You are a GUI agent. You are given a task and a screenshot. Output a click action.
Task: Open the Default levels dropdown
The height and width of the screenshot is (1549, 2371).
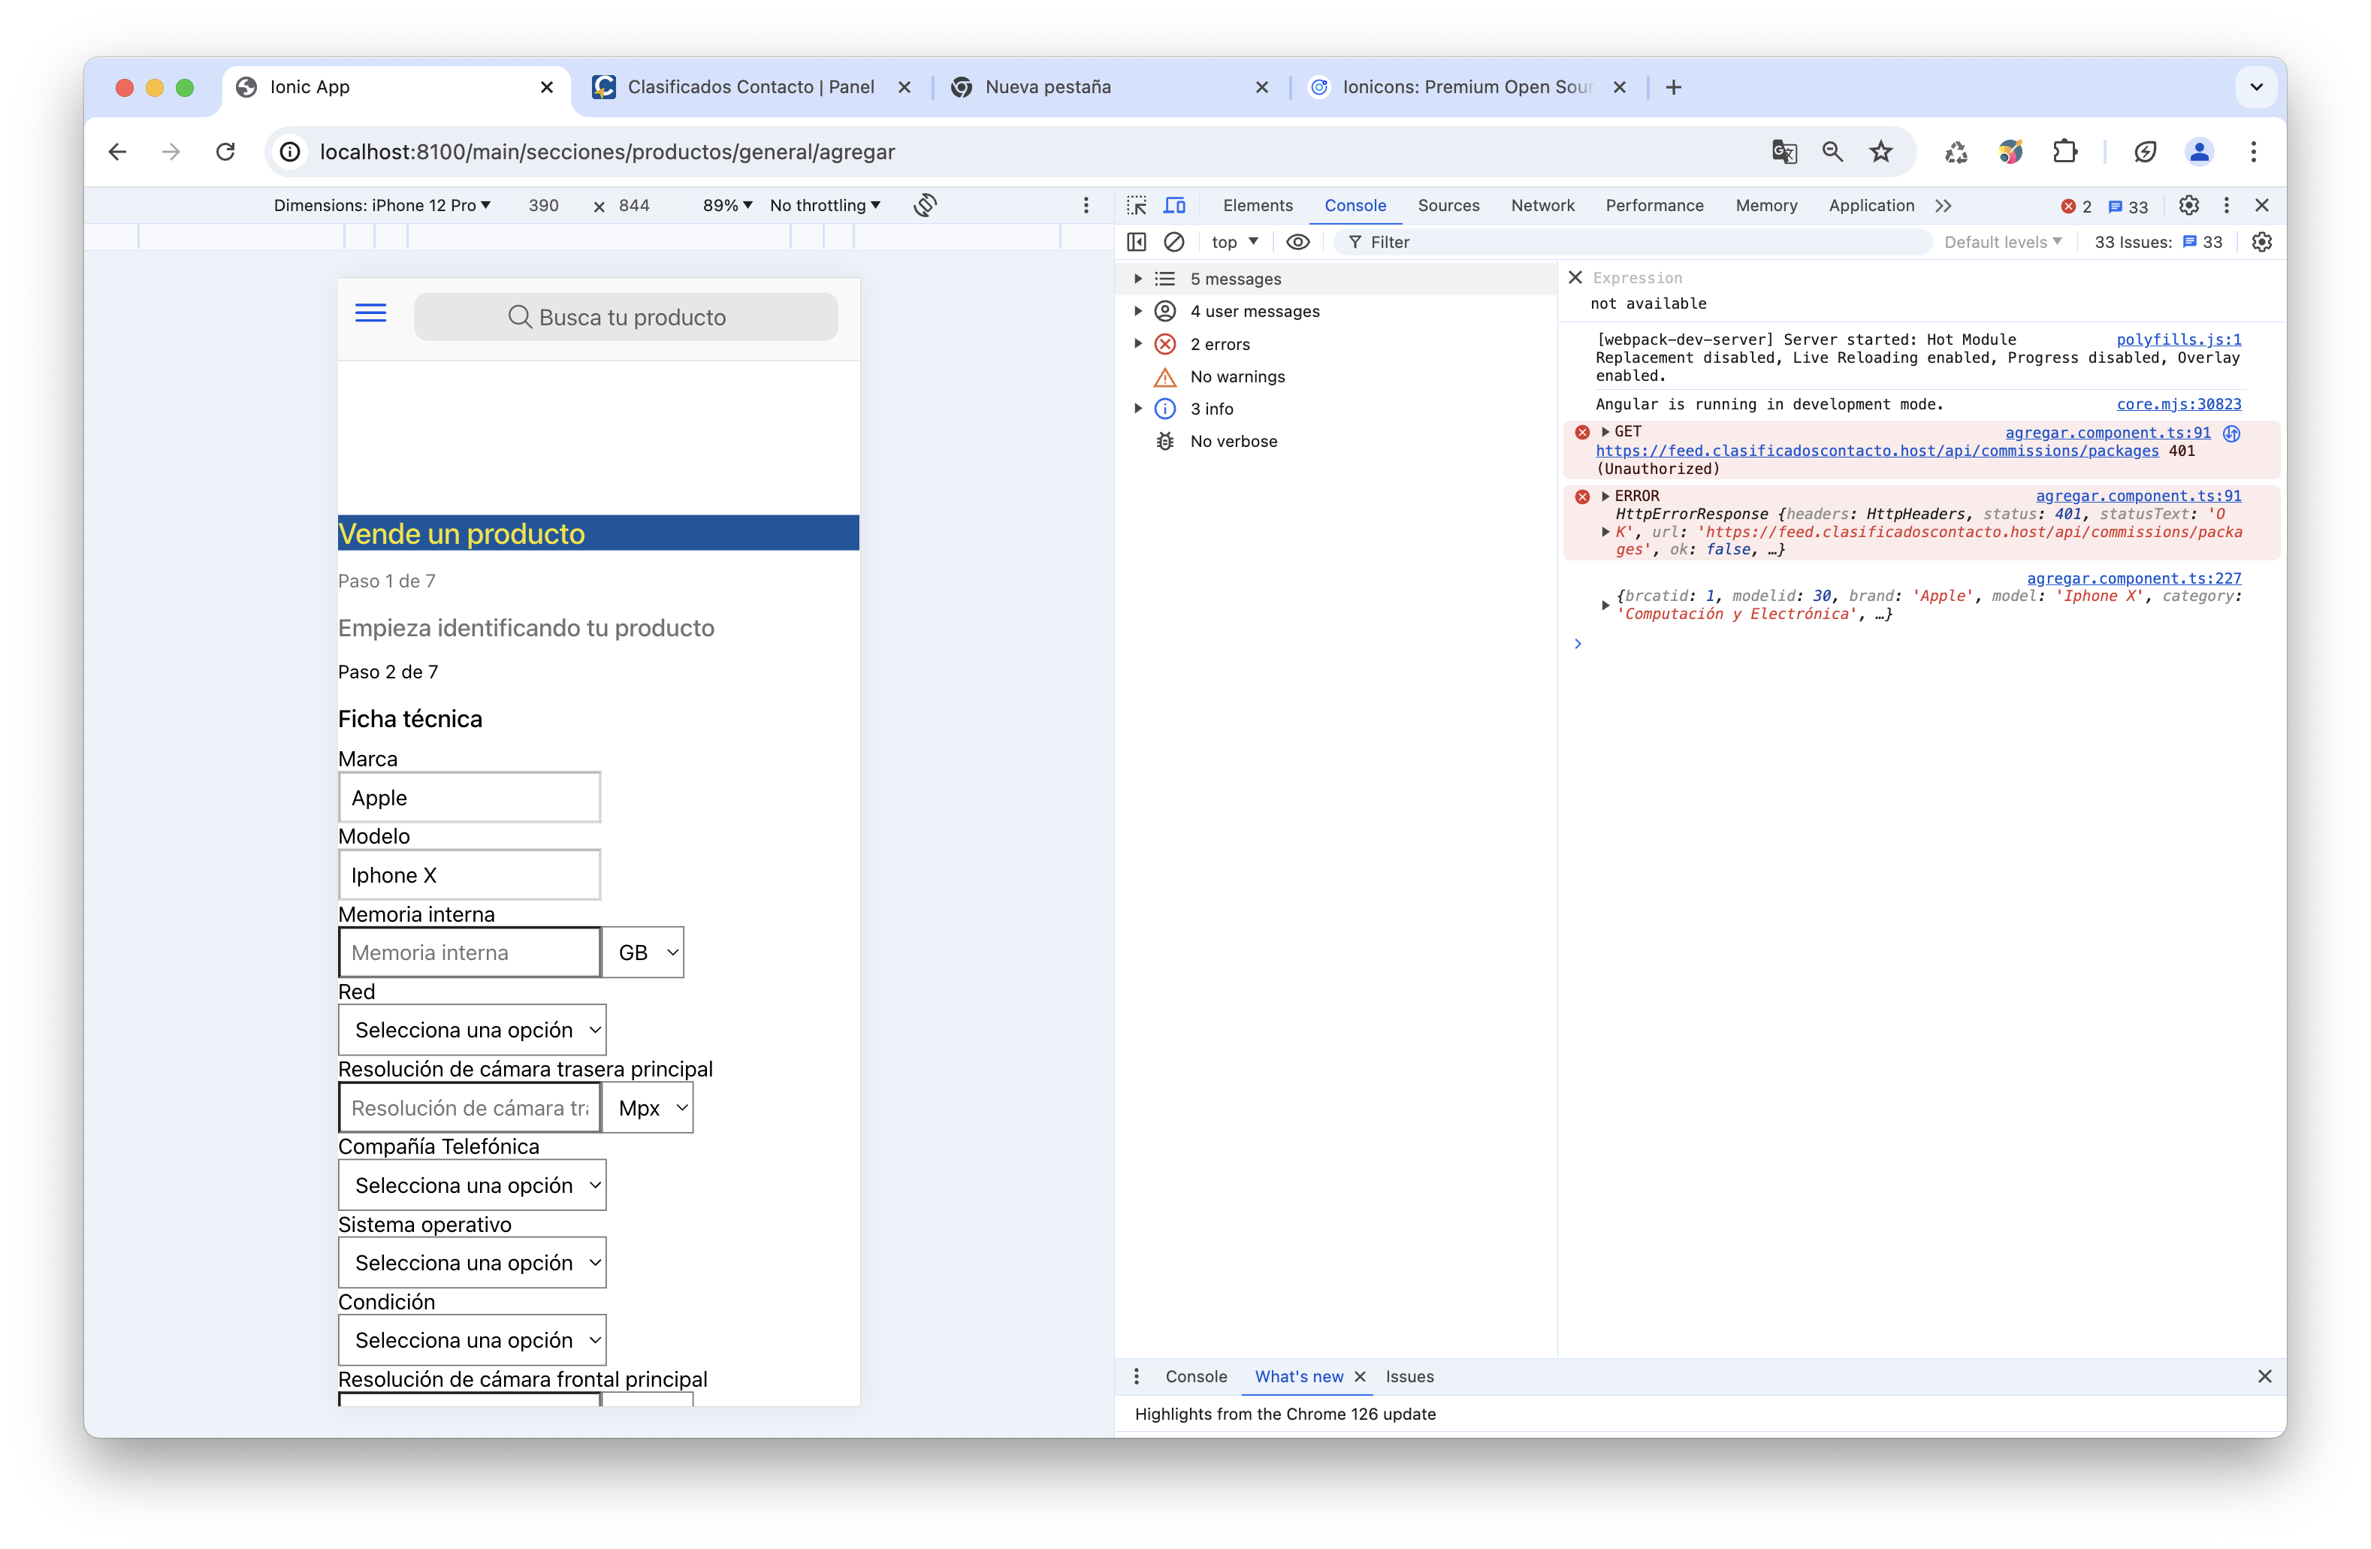pos(2002,242)
